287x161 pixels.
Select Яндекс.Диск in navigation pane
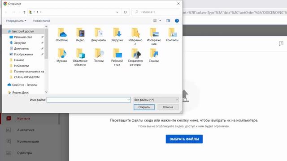[x=20, y=93]
